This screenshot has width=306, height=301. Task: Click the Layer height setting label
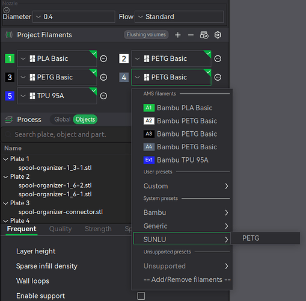[x=36, y=251]
